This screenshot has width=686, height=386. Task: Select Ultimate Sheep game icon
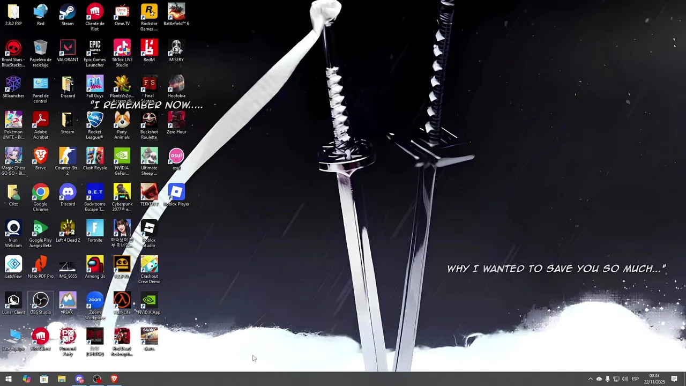click(x=149, y=161)
